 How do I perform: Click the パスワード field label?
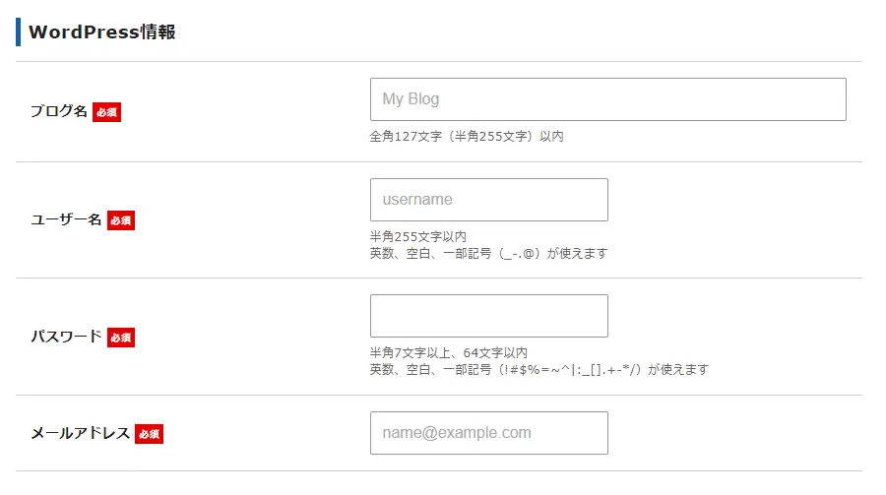pos(66,337)
